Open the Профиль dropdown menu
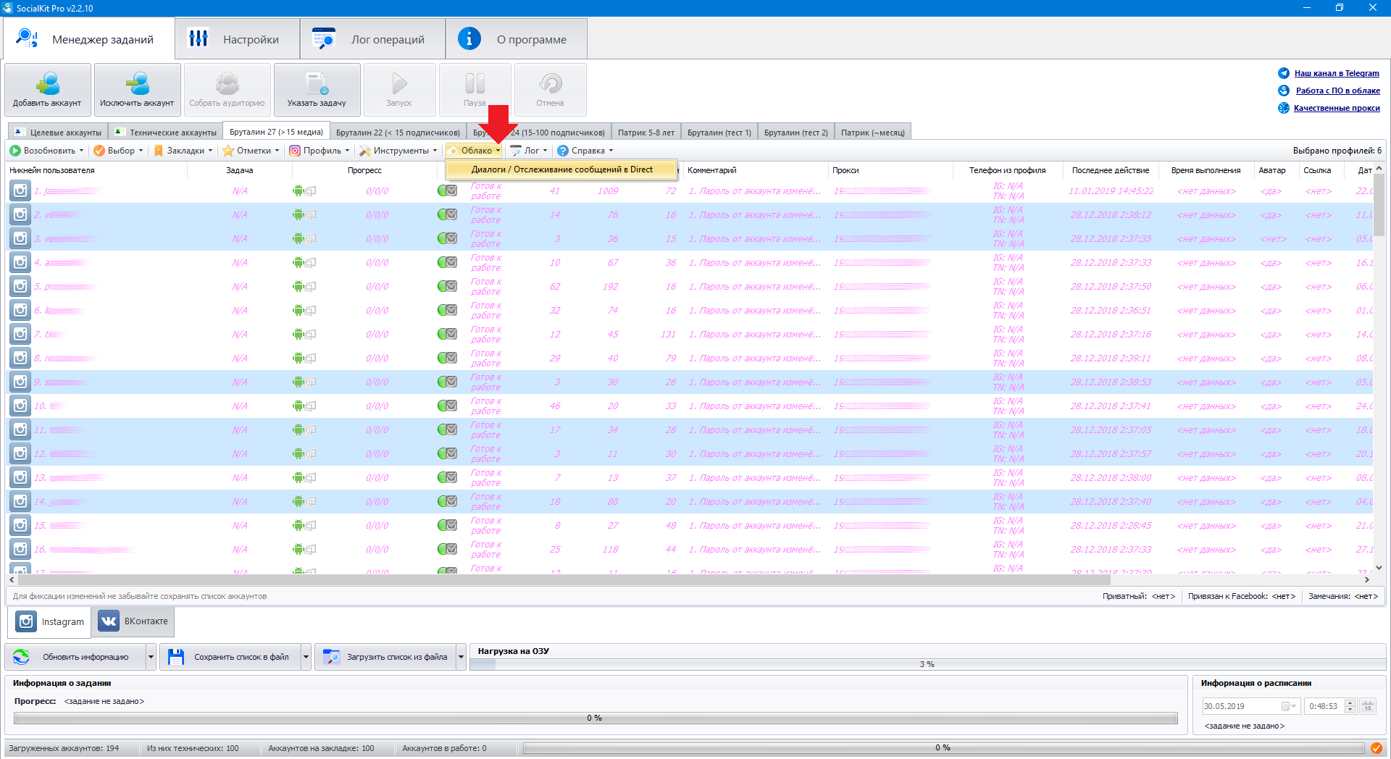Screen dimensions: 1391x759 pos(319,151)
